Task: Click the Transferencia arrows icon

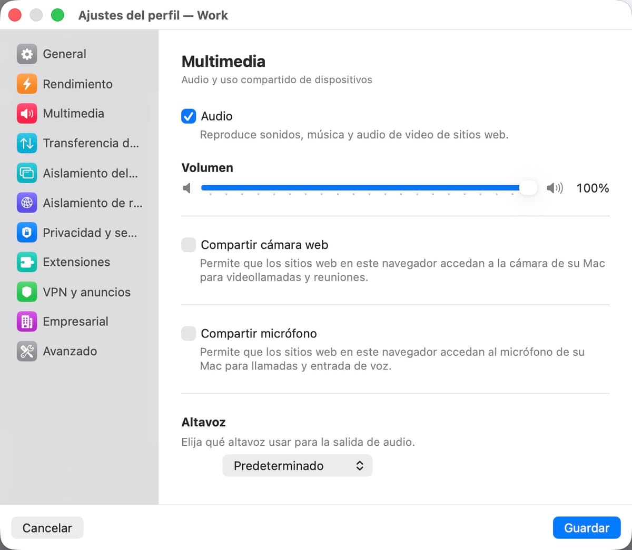Action: (x=27, y=143)
